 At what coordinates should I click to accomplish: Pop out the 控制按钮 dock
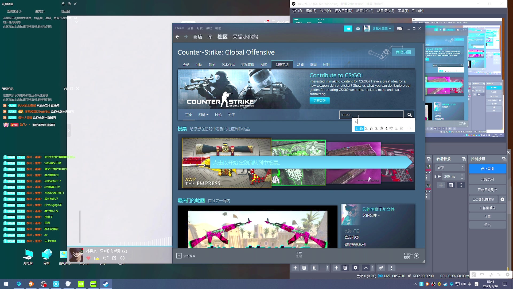[x=504, y=159]
